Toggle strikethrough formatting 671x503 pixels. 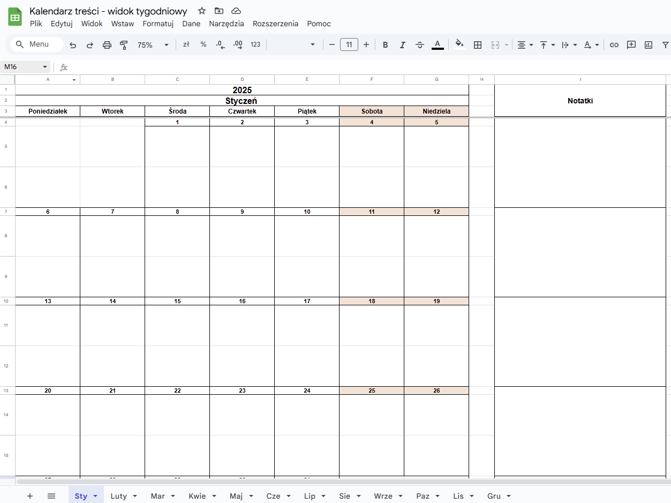click(x=420, y=45)
